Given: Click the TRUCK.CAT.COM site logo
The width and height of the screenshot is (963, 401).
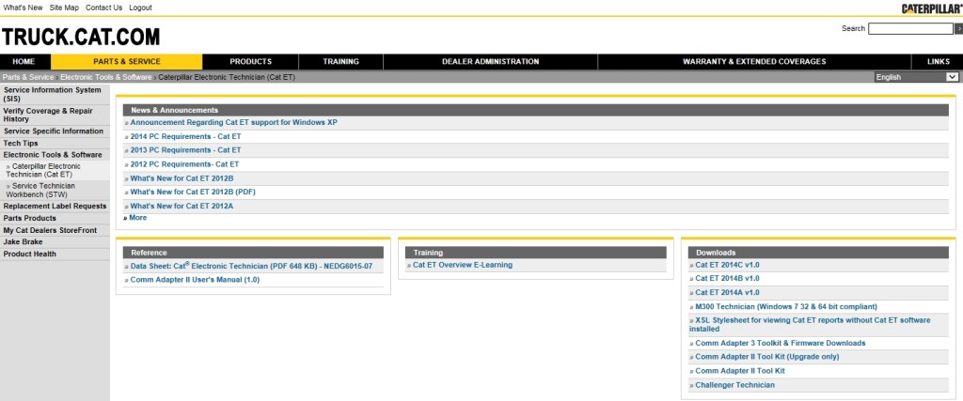Looking at the screenshot, I should pos(81,38).
